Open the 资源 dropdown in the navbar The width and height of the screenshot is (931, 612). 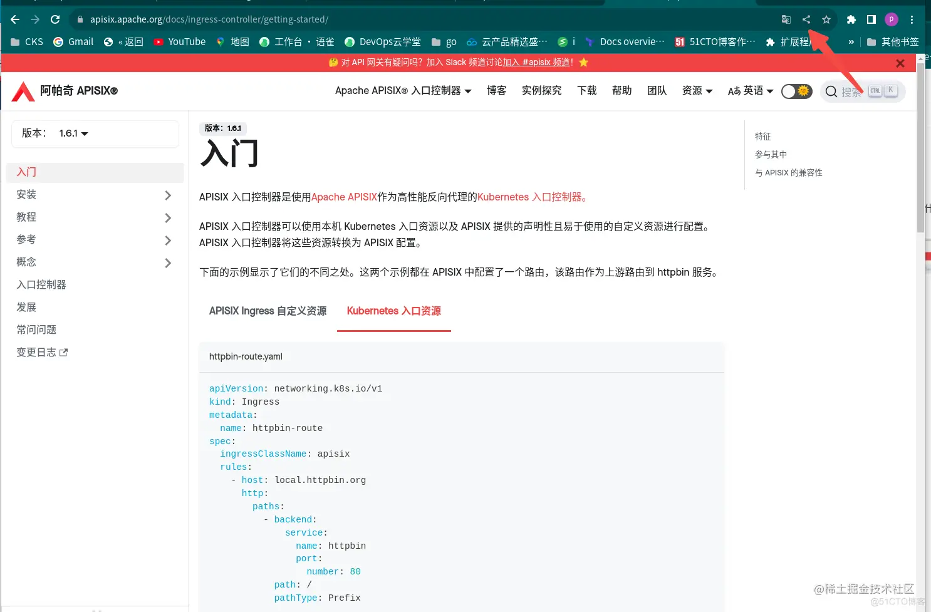(697, 91)
